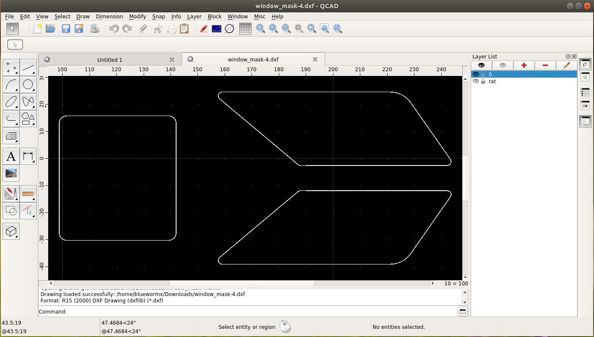Toggle Layer List panel icon

click(585, 64)
